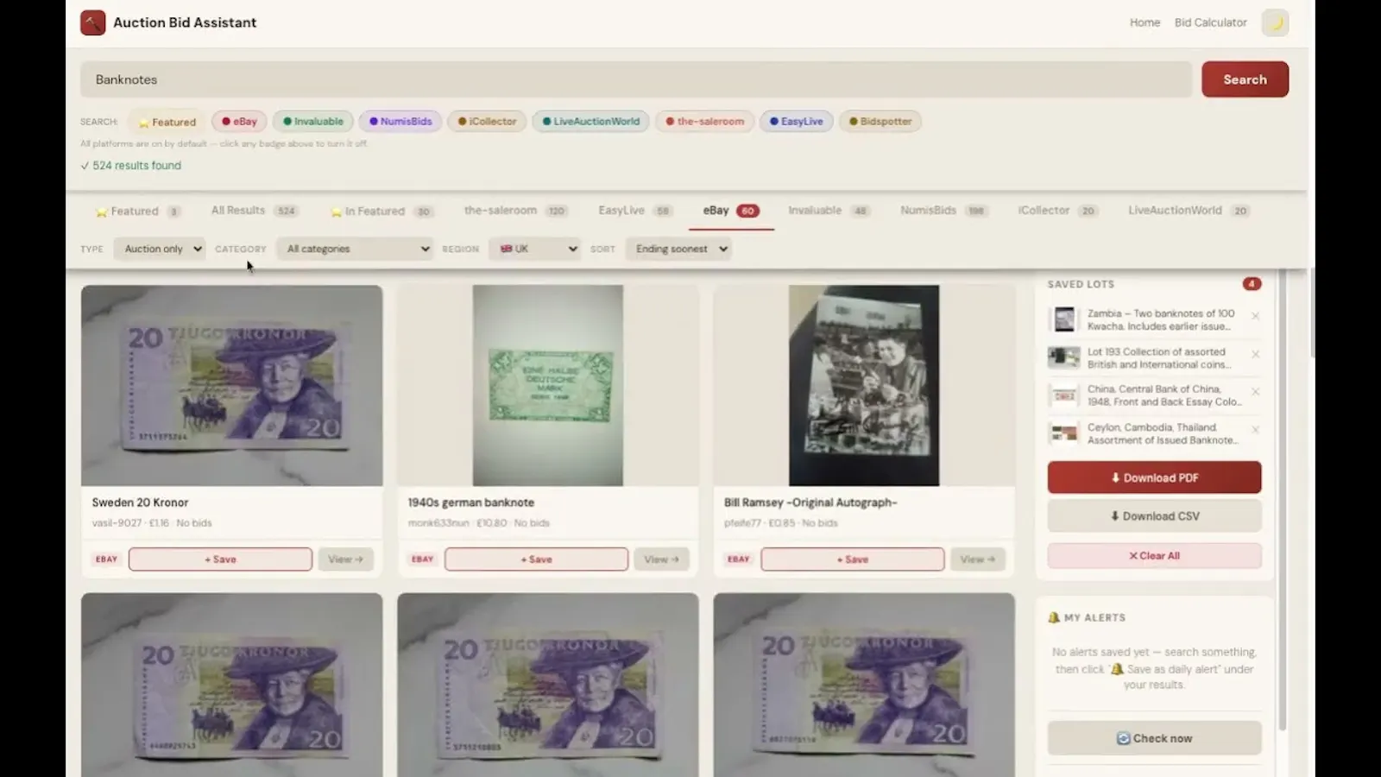Open the Region UK dropdown
The image size is (1381, 777).
(x=534, y=249)
